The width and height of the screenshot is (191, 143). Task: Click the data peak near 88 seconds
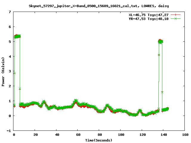(x=107, y=105)
